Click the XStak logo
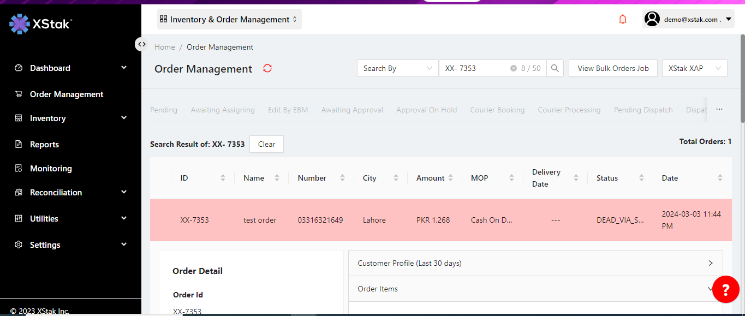 coord(41,23)
